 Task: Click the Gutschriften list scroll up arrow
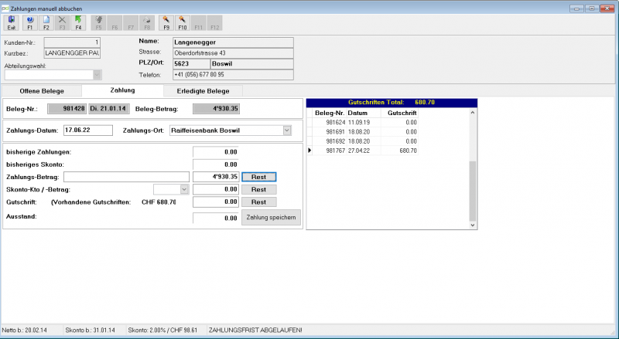[473, 113]
